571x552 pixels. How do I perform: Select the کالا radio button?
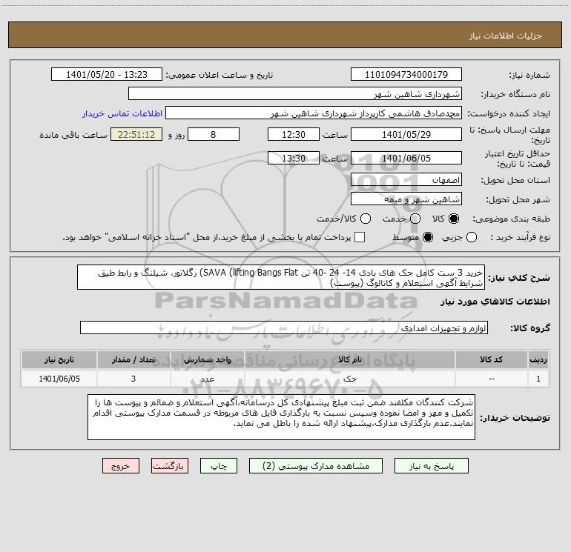pyautogui.click(x=454, y=219)
